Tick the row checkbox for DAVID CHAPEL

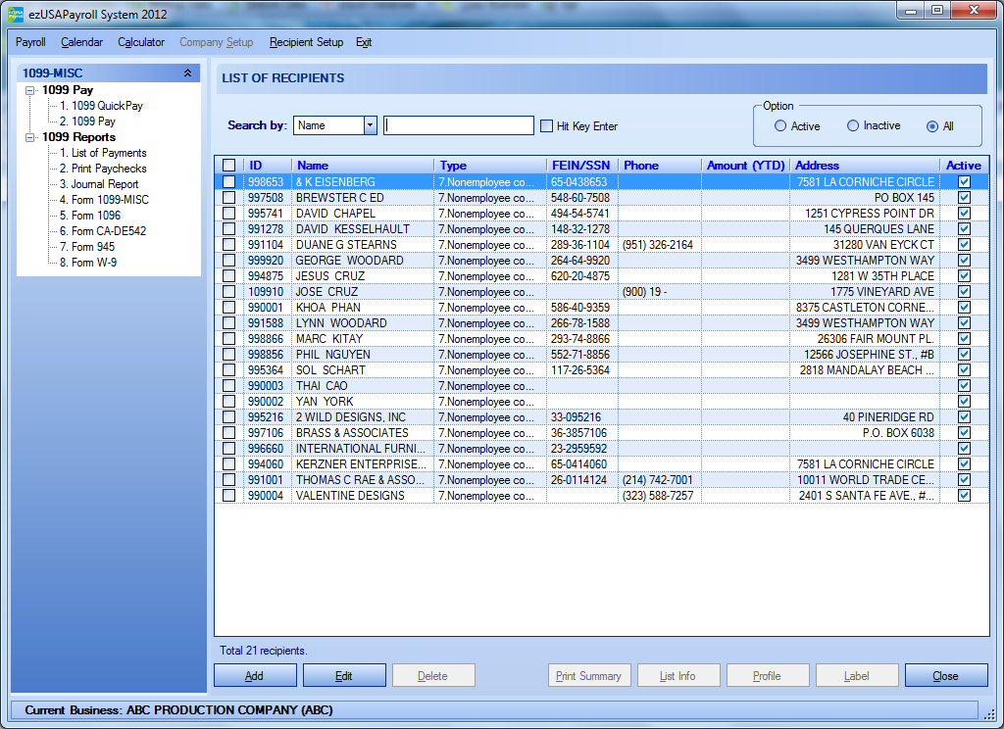[x=228, y=214]
